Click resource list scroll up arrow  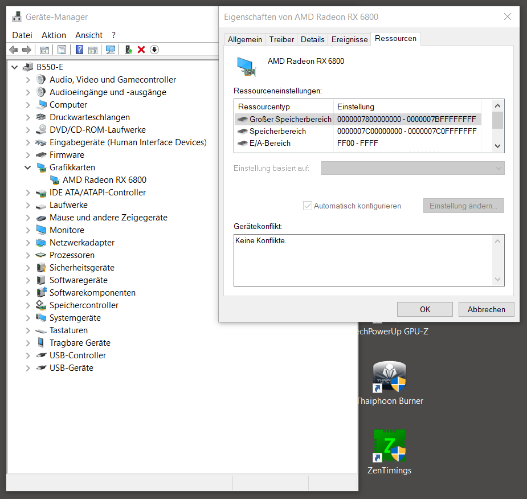tap(498, 106)
